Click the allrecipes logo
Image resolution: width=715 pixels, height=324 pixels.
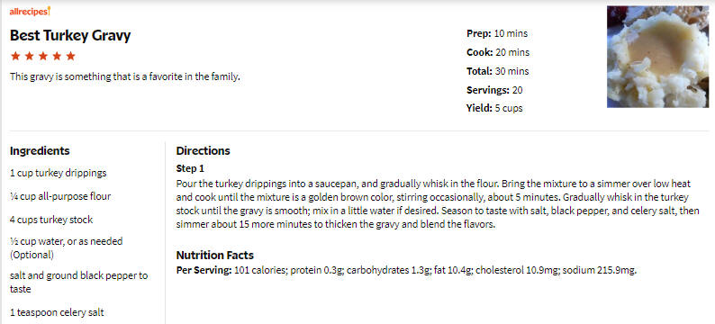(30, 12)
